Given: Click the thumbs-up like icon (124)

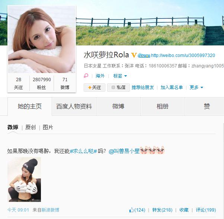Looking at the screenshot, I should [131, 210].
